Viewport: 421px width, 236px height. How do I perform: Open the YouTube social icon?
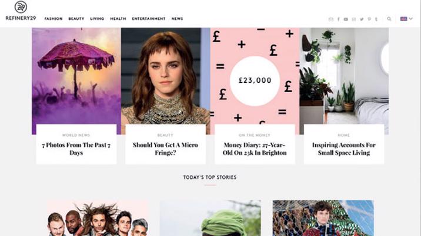tap(346, 19)
